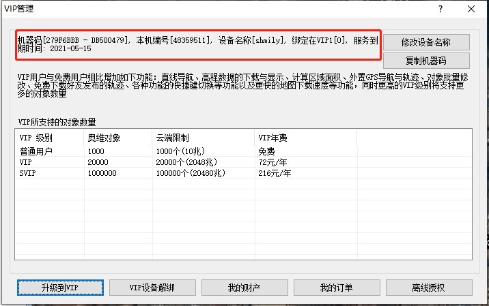Click 升级到VIP button
Image resolution: width=489 pixels, height=306 pixels.
59,288
